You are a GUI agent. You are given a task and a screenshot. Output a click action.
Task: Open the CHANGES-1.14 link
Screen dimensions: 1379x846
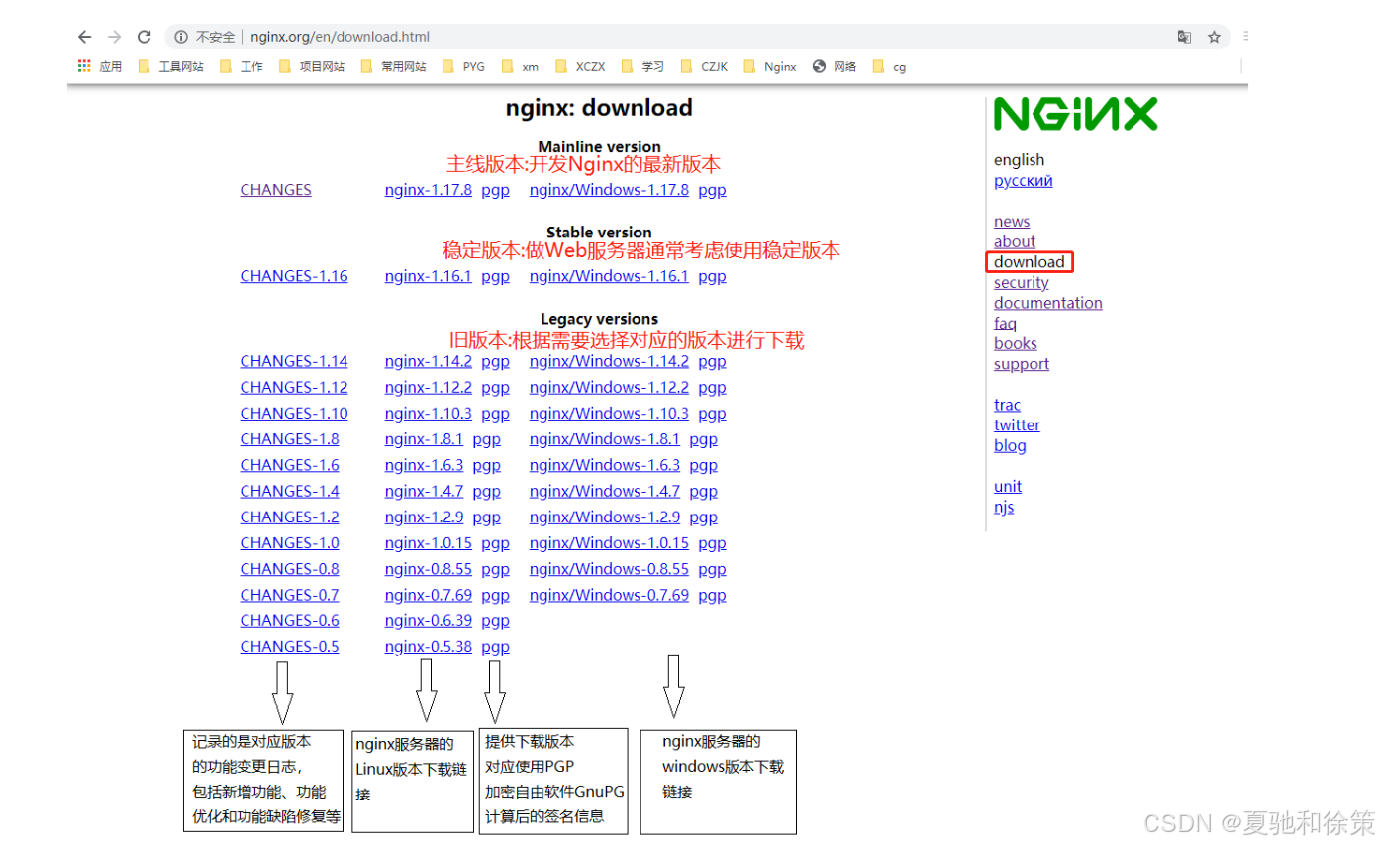pyautogui.click(x=294, y=361)
